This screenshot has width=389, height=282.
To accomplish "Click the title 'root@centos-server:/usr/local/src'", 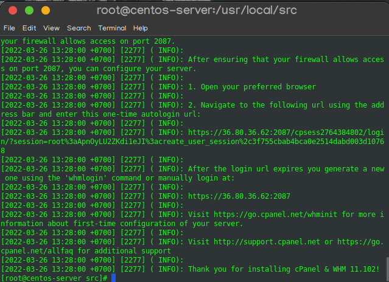I will pos(197,10).
